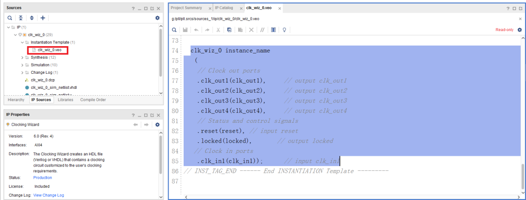The height and width of the screenshot is (200, 526).
Task: Click the file path g:/pll/pll.srcs text
Action: coord(215,19)
